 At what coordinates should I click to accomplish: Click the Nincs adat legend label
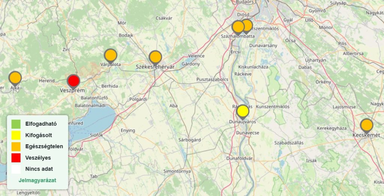(39, 169)
